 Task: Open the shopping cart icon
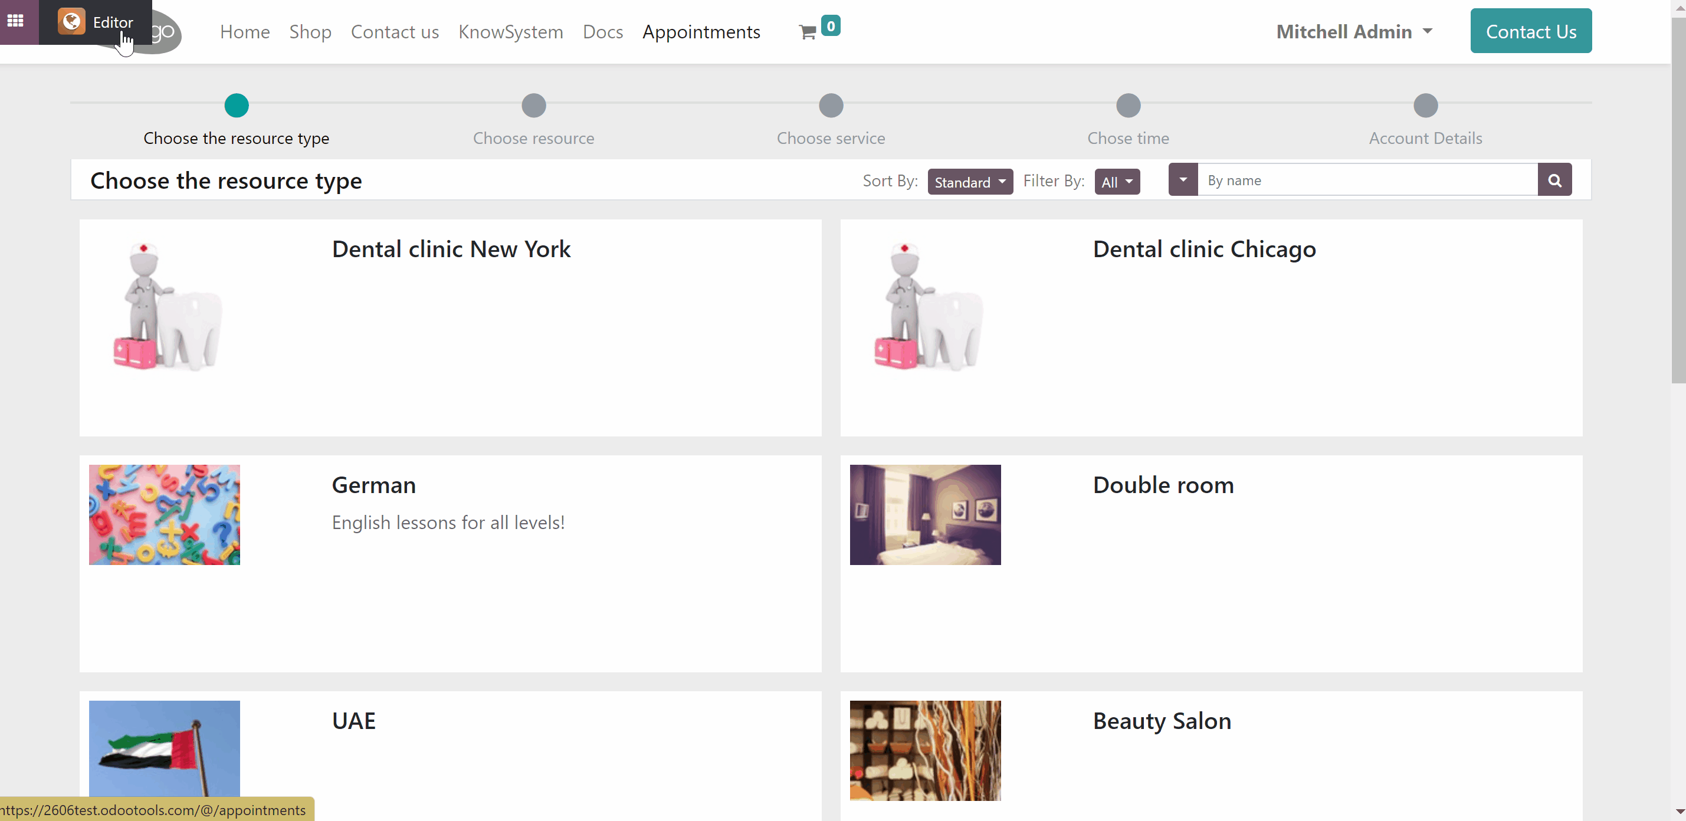808,32
